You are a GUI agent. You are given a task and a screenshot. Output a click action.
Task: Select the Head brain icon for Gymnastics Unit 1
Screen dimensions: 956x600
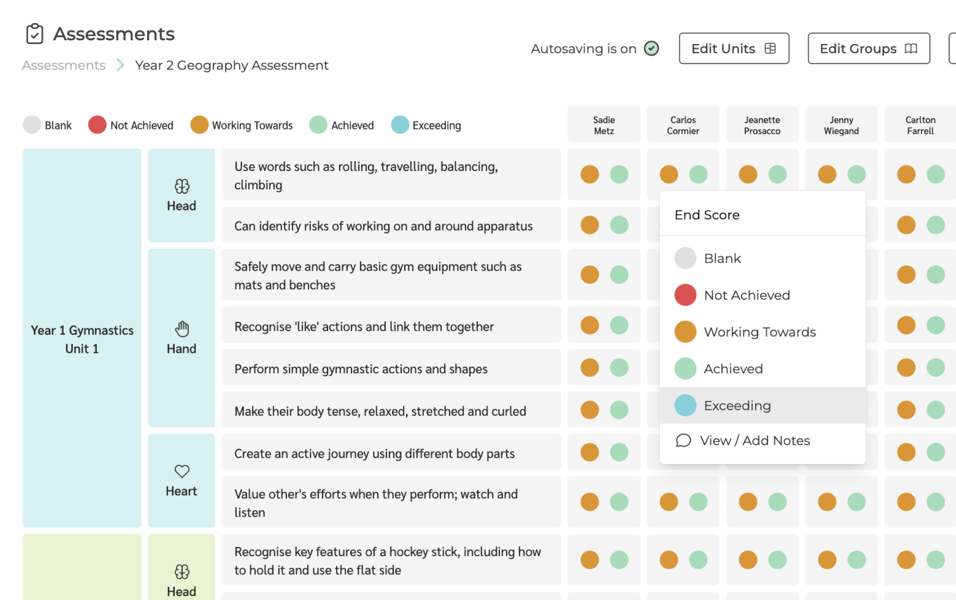tap(181, 186)
